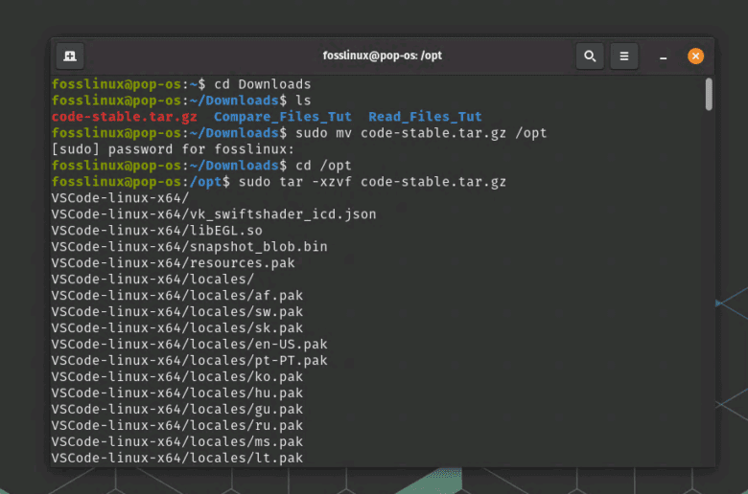Screen dimensions: 748x494
Task: Click the locales/ru.pak line
Action: click(x=177, y=424)
